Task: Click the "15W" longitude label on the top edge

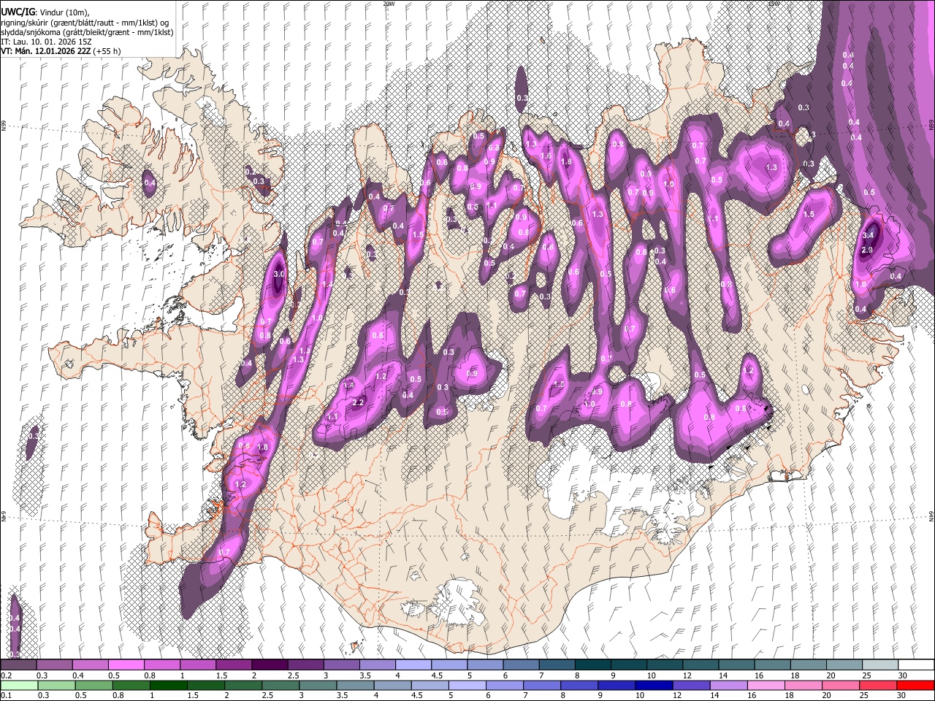Action: click(x=774, y=4)
